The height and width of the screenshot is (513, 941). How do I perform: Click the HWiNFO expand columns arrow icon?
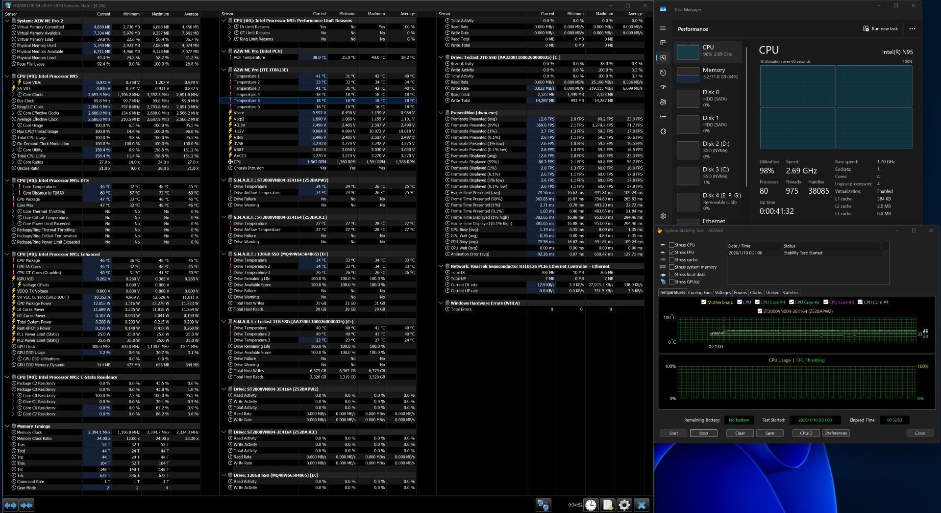[x=11, y=505]
